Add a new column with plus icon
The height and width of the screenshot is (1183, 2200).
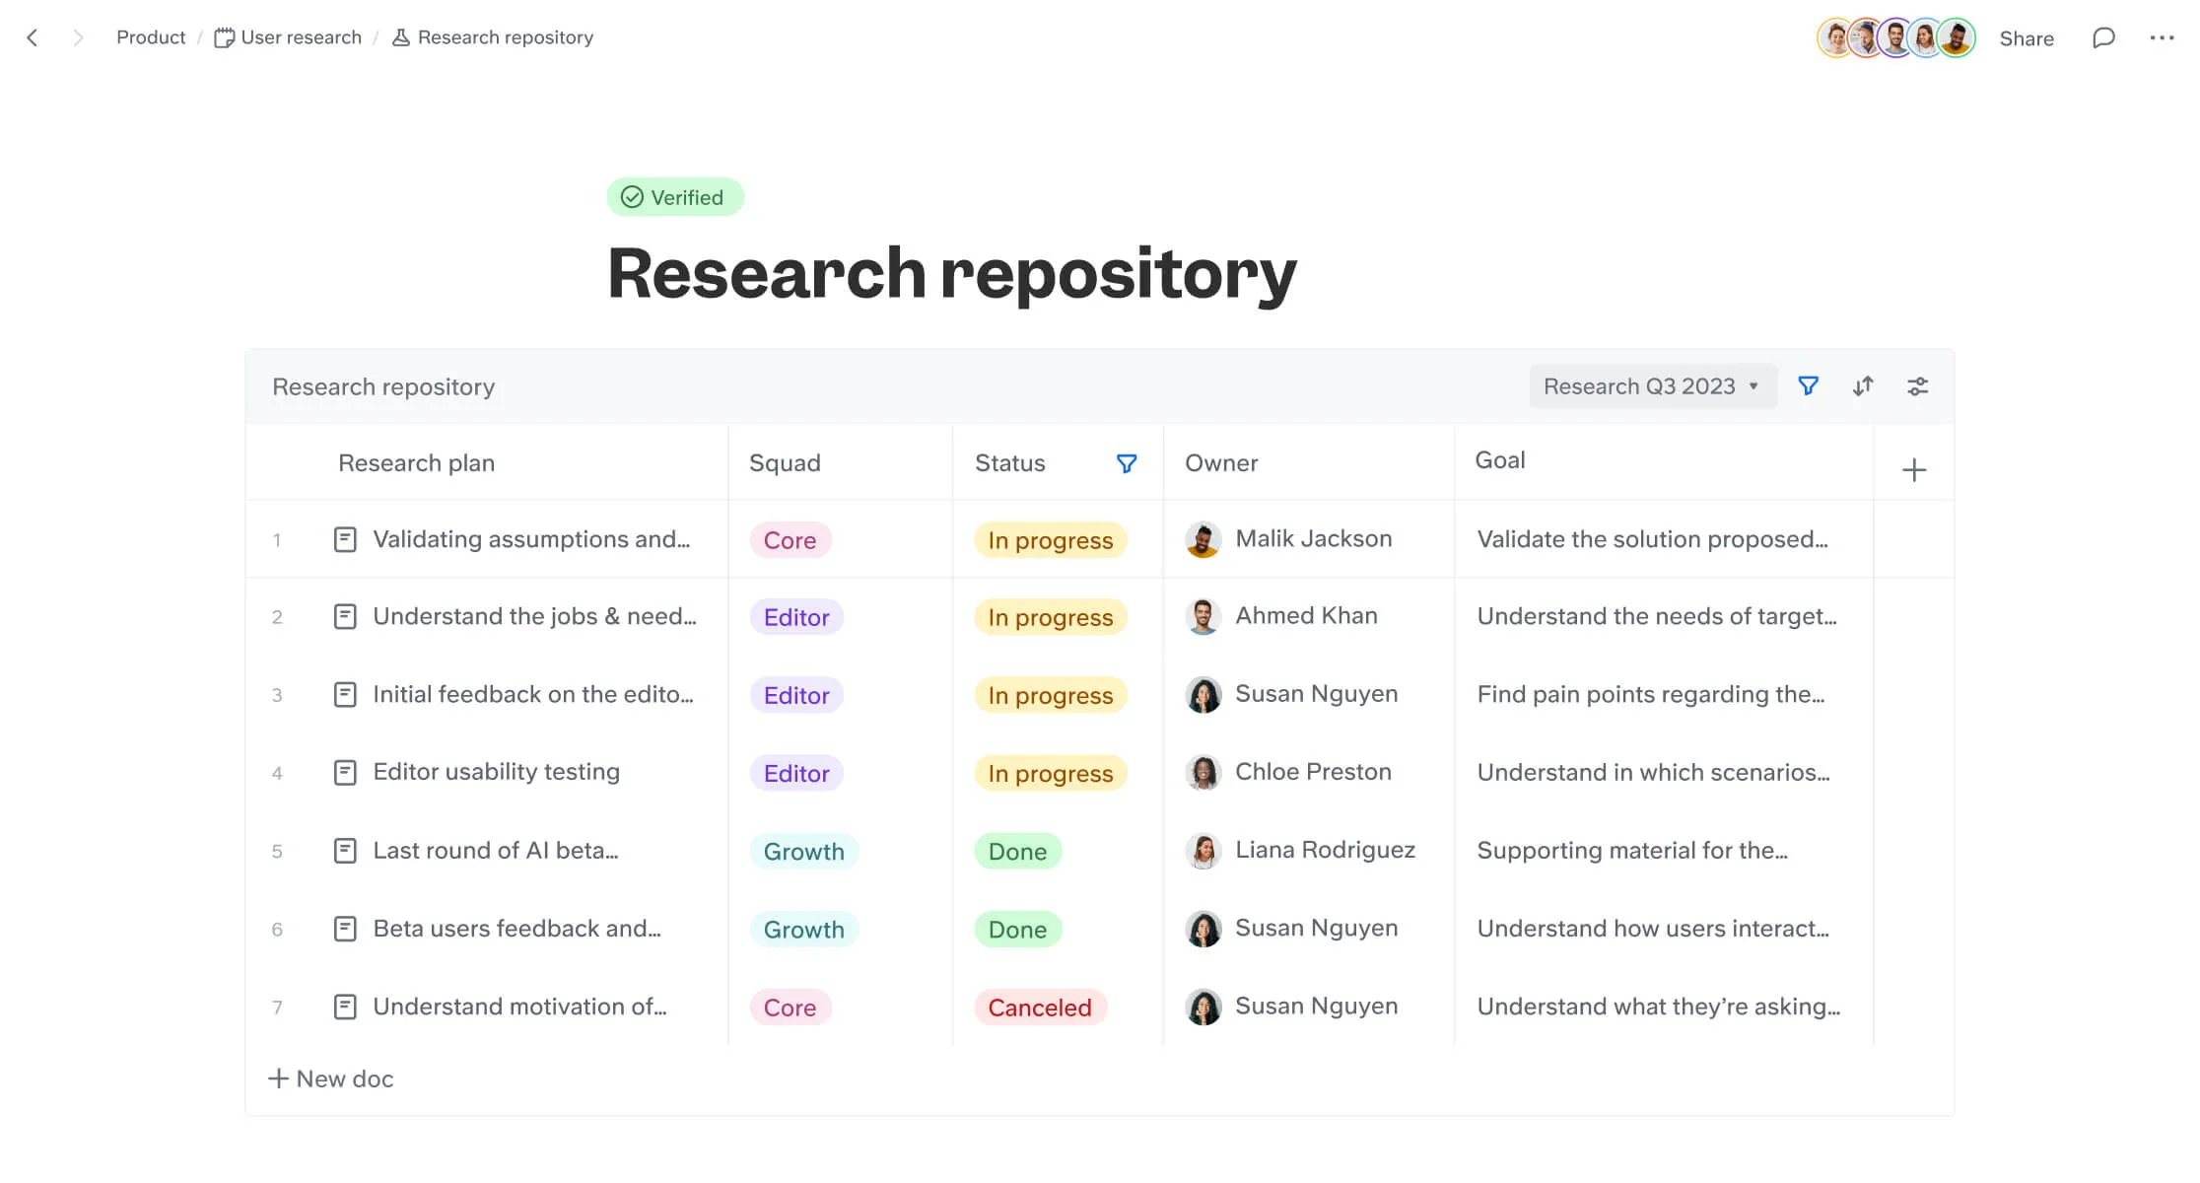(1913, 470)
